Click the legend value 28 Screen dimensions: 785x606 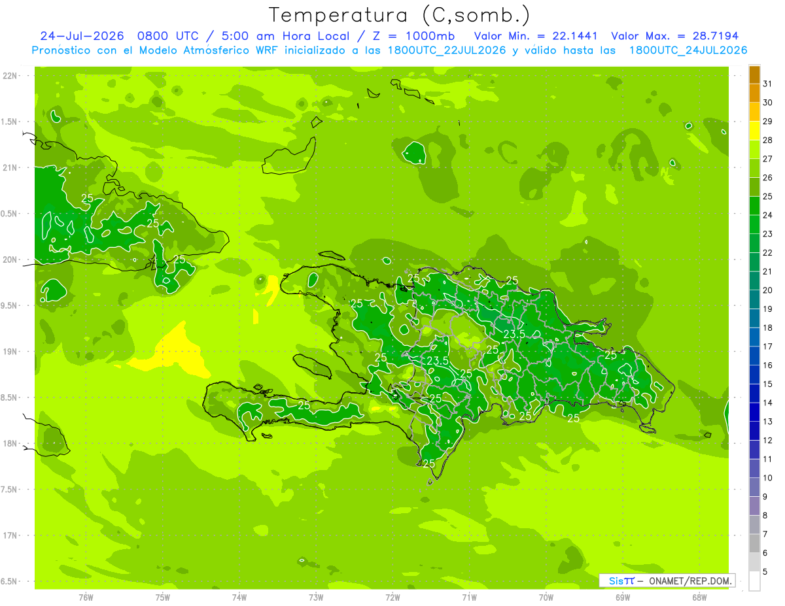[768, 140]
